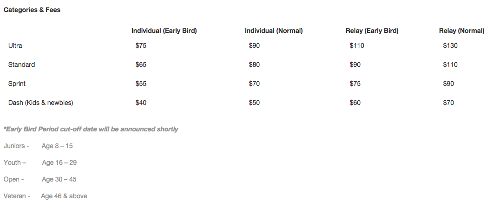Select the Individual (Early Bird) column header
493x208 pixels.
pos(164,31)
